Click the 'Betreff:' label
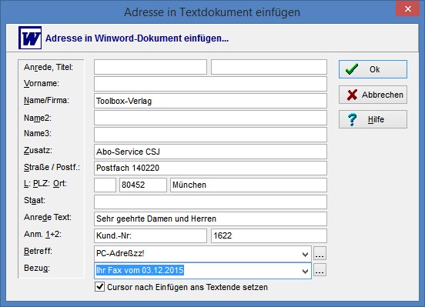425x307 pixels. (38, 251)
